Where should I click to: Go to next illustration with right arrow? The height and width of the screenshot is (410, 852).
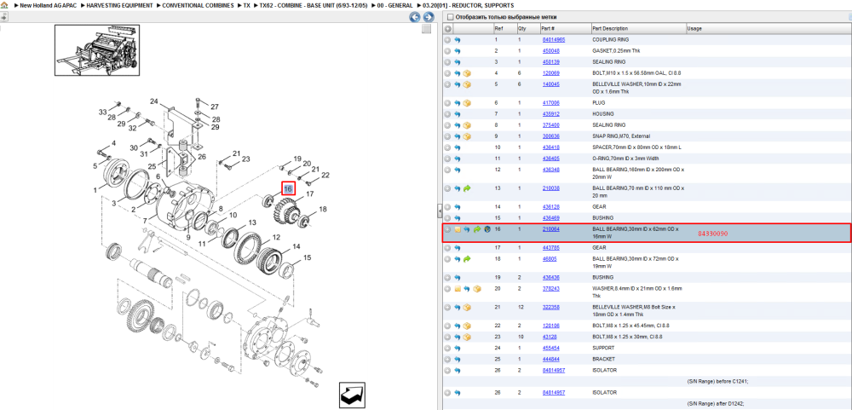point(427,17)
